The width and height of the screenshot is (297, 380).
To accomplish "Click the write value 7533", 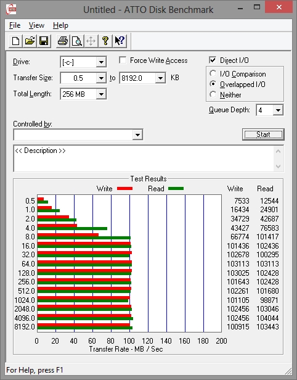I will (x=242, y=201).
